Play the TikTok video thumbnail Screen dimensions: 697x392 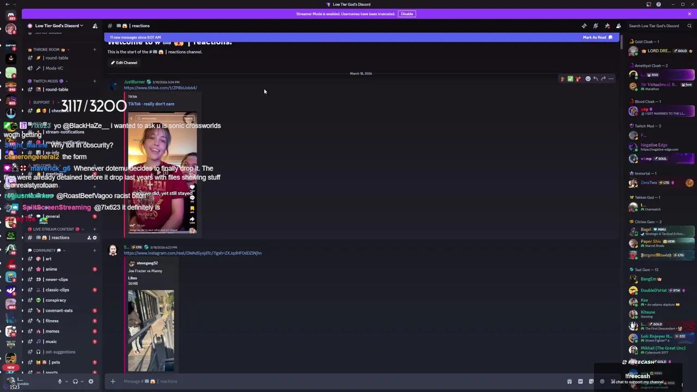pos(162,173)
